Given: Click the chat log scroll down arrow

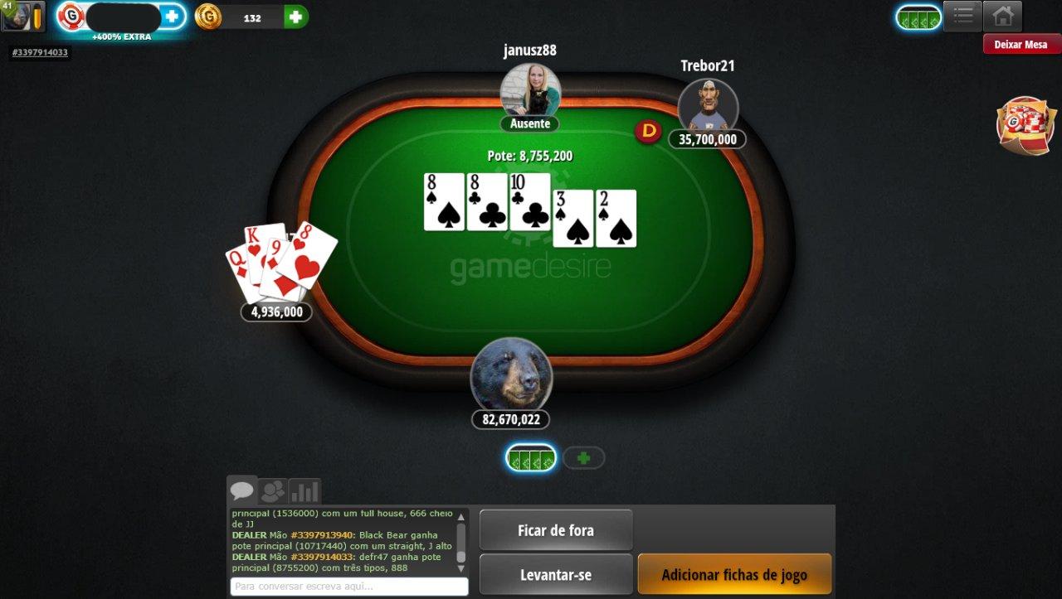Looking at the screenshot, I should coord(461,568).
